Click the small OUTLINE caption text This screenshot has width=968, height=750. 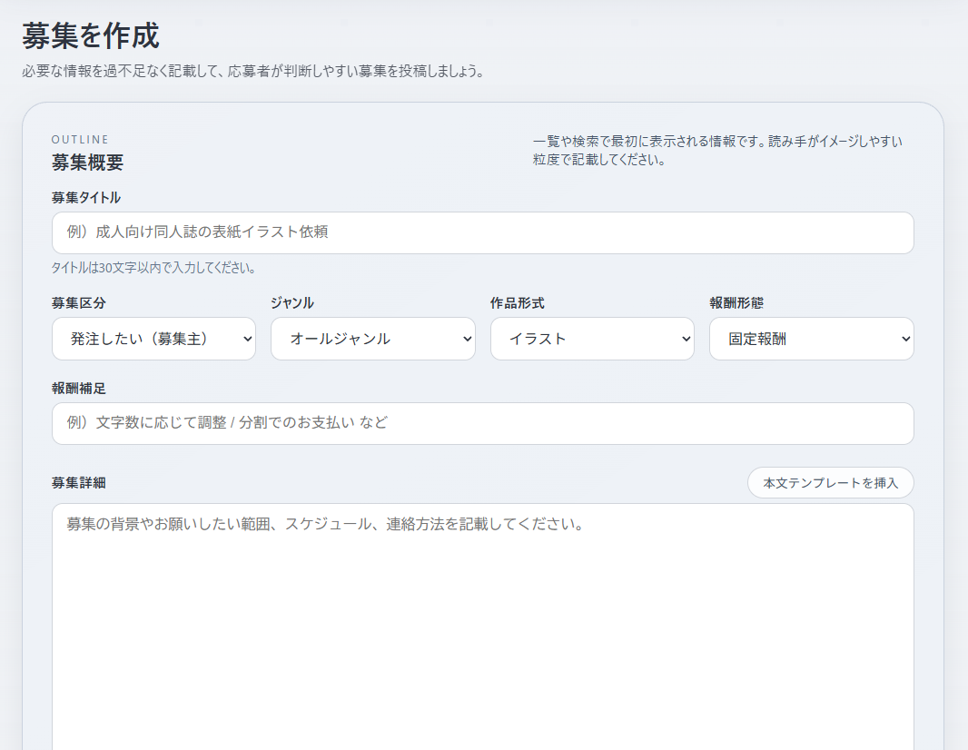tap(80, 139)
